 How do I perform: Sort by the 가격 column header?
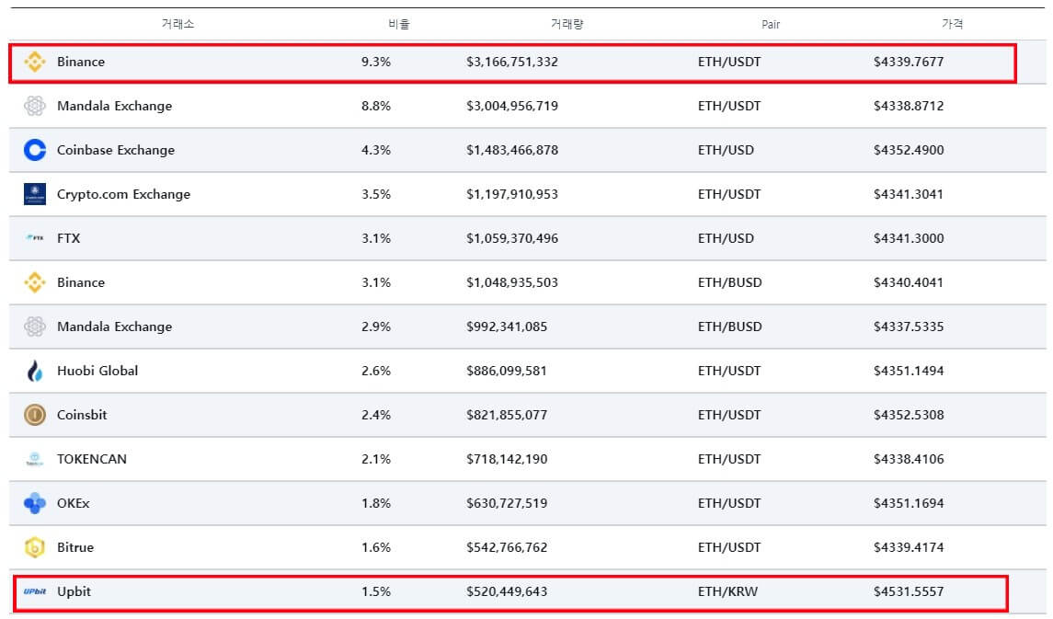tap(952, 24)
